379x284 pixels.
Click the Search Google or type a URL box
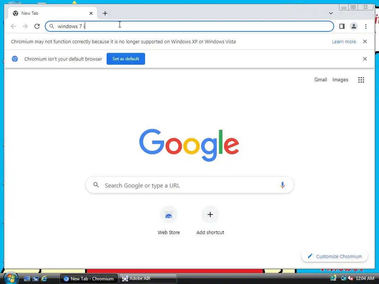[189, 185]
